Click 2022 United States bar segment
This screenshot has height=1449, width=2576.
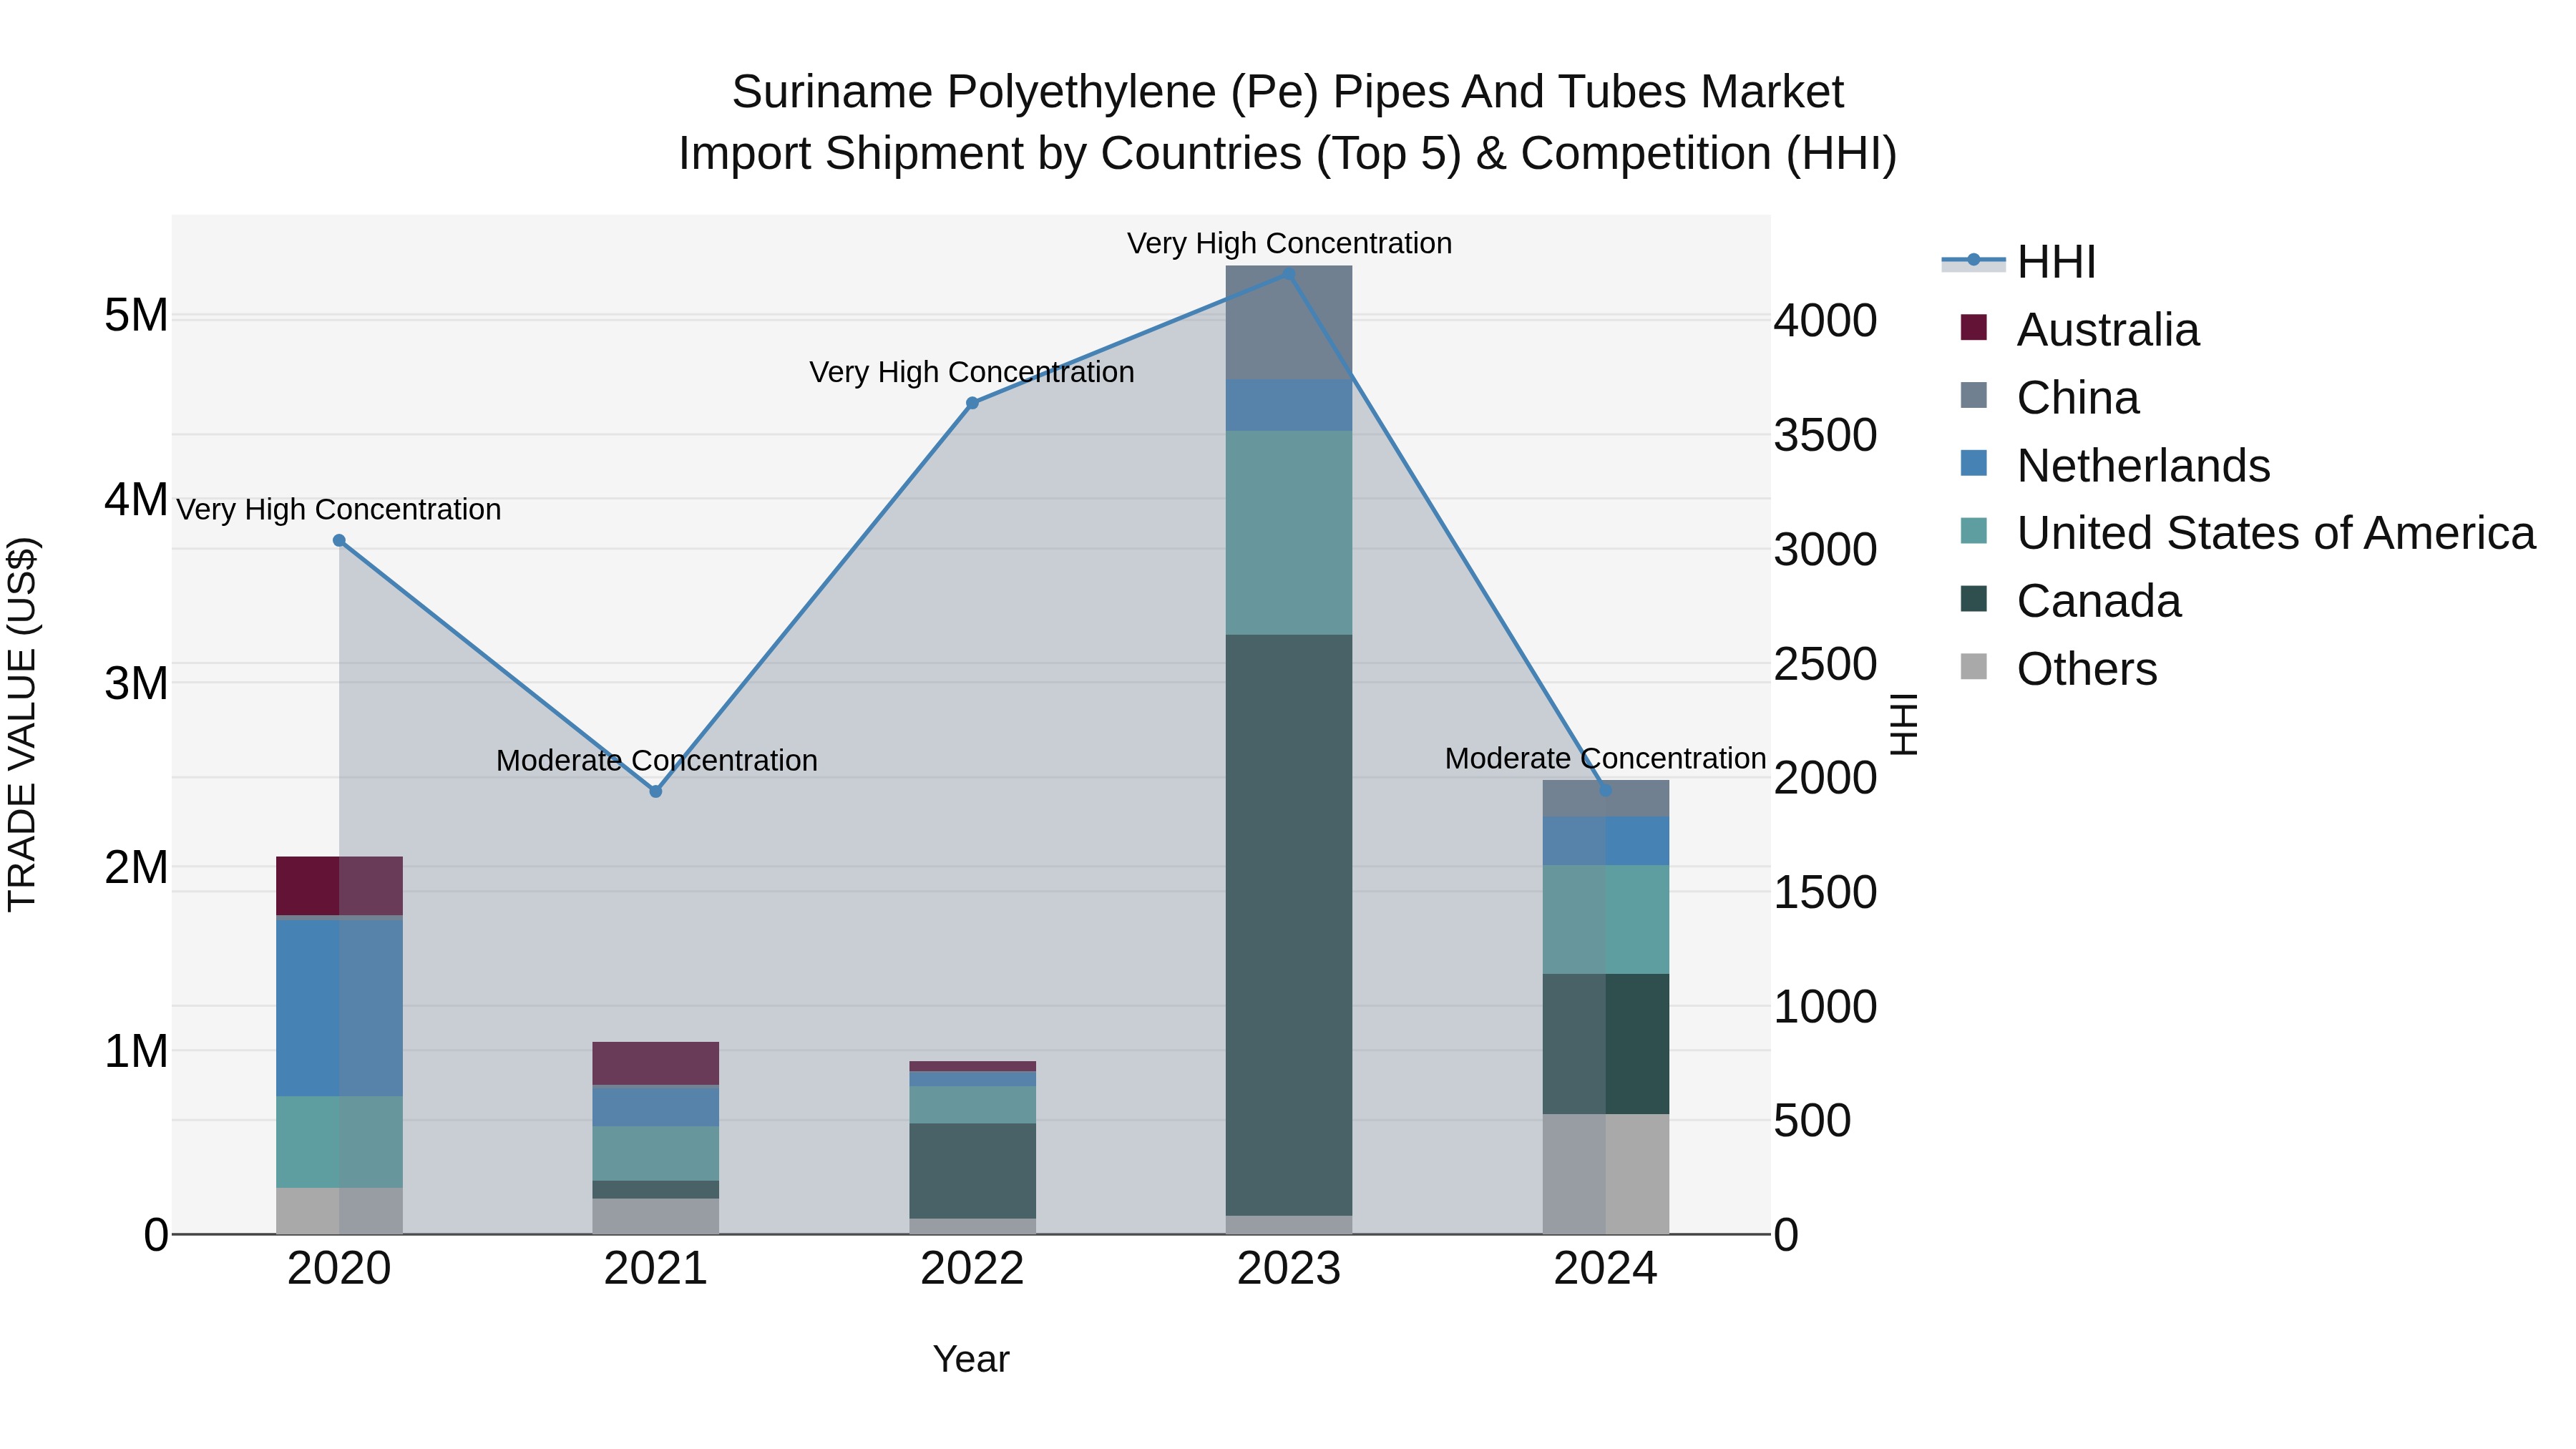pos(972,1105)
